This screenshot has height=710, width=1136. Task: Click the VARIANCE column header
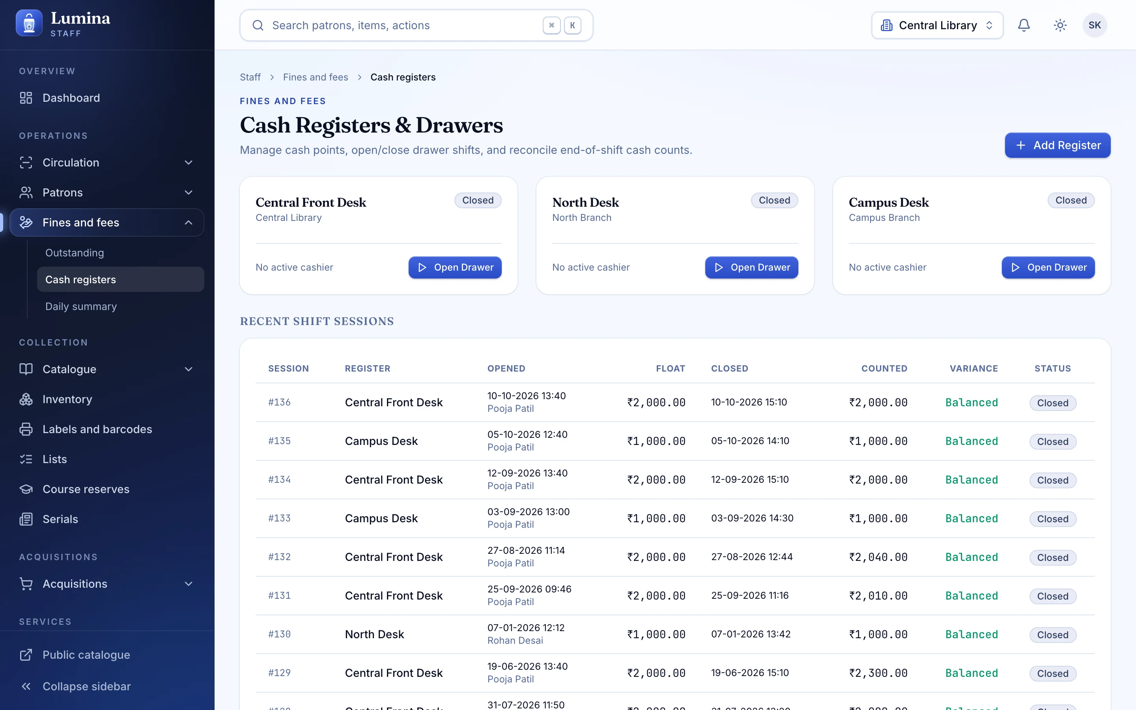(x=973, y=369)
